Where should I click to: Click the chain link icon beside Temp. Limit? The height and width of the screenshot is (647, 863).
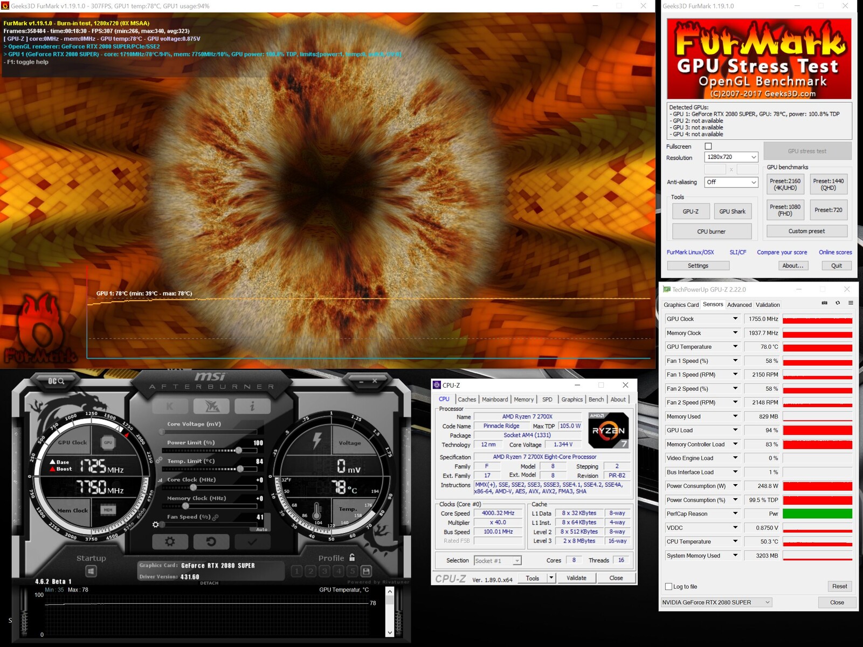[159, 460]
